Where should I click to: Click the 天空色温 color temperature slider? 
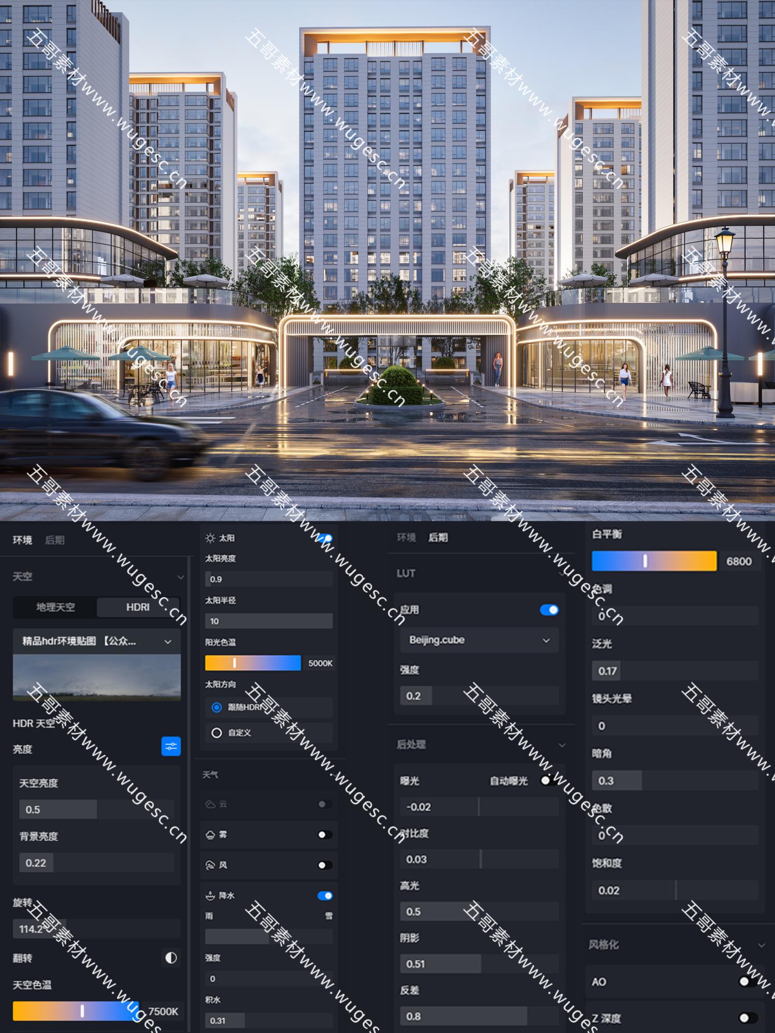point(75,1011)
